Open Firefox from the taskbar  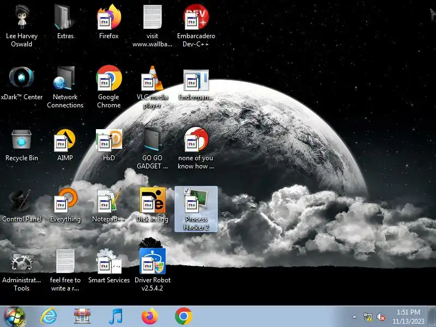pos(149,316)
